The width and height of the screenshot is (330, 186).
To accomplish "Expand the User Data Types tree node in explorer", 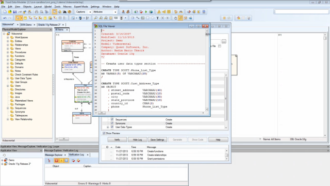I will (x=8, y=79).
